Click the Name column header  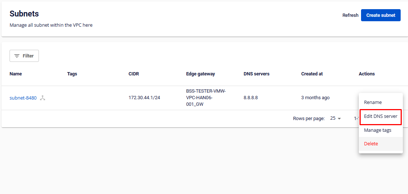click(16, 74)
